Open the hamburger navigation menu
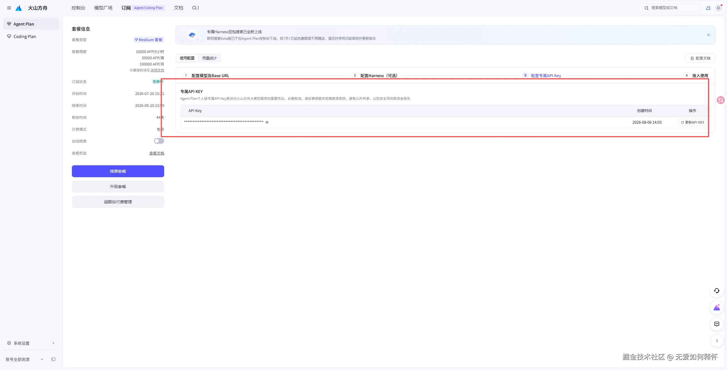 [x=9, y=8]
